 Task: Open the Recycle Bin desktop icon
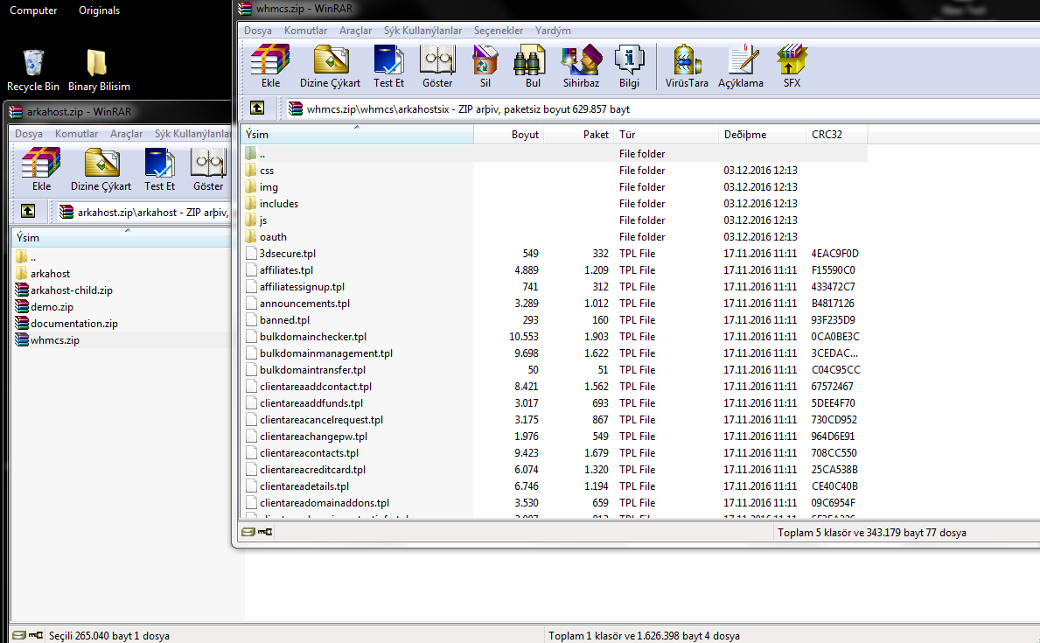pyautogui.click(x=33, y=70)
